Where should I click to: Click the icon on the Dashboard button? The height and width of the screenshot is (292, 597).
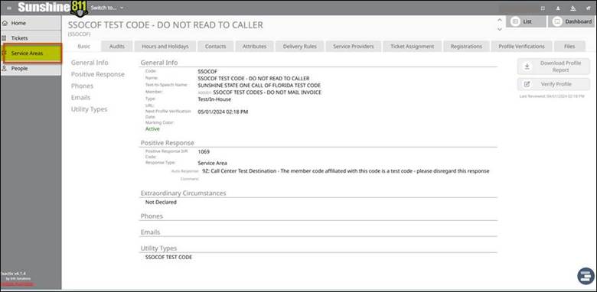point(557,21)
